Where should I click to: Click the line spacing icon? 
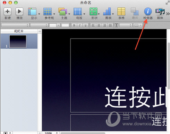tap(117, 25)
